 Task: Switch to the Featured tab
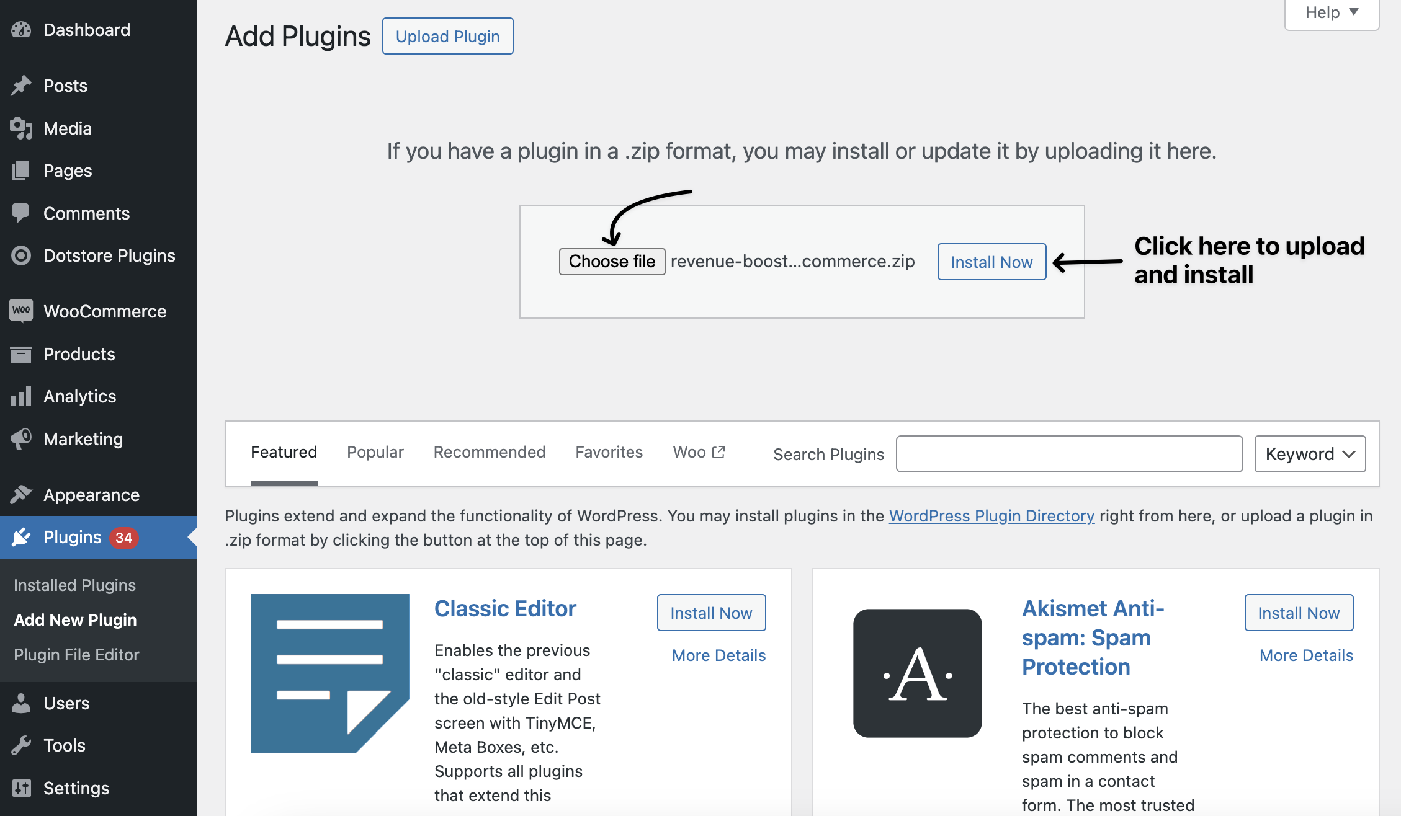[x=284, y=453]
